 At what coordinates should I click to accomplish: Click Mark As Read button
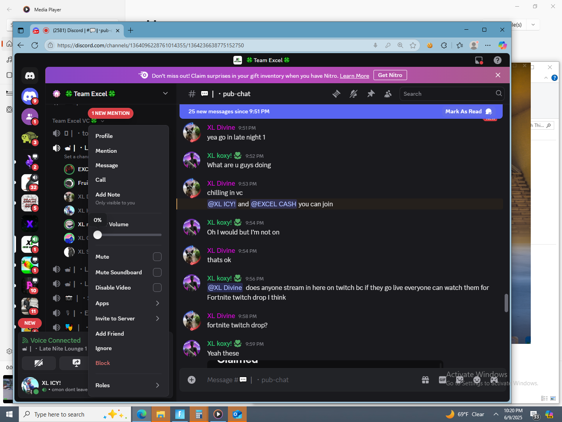(x=468, y=111)
